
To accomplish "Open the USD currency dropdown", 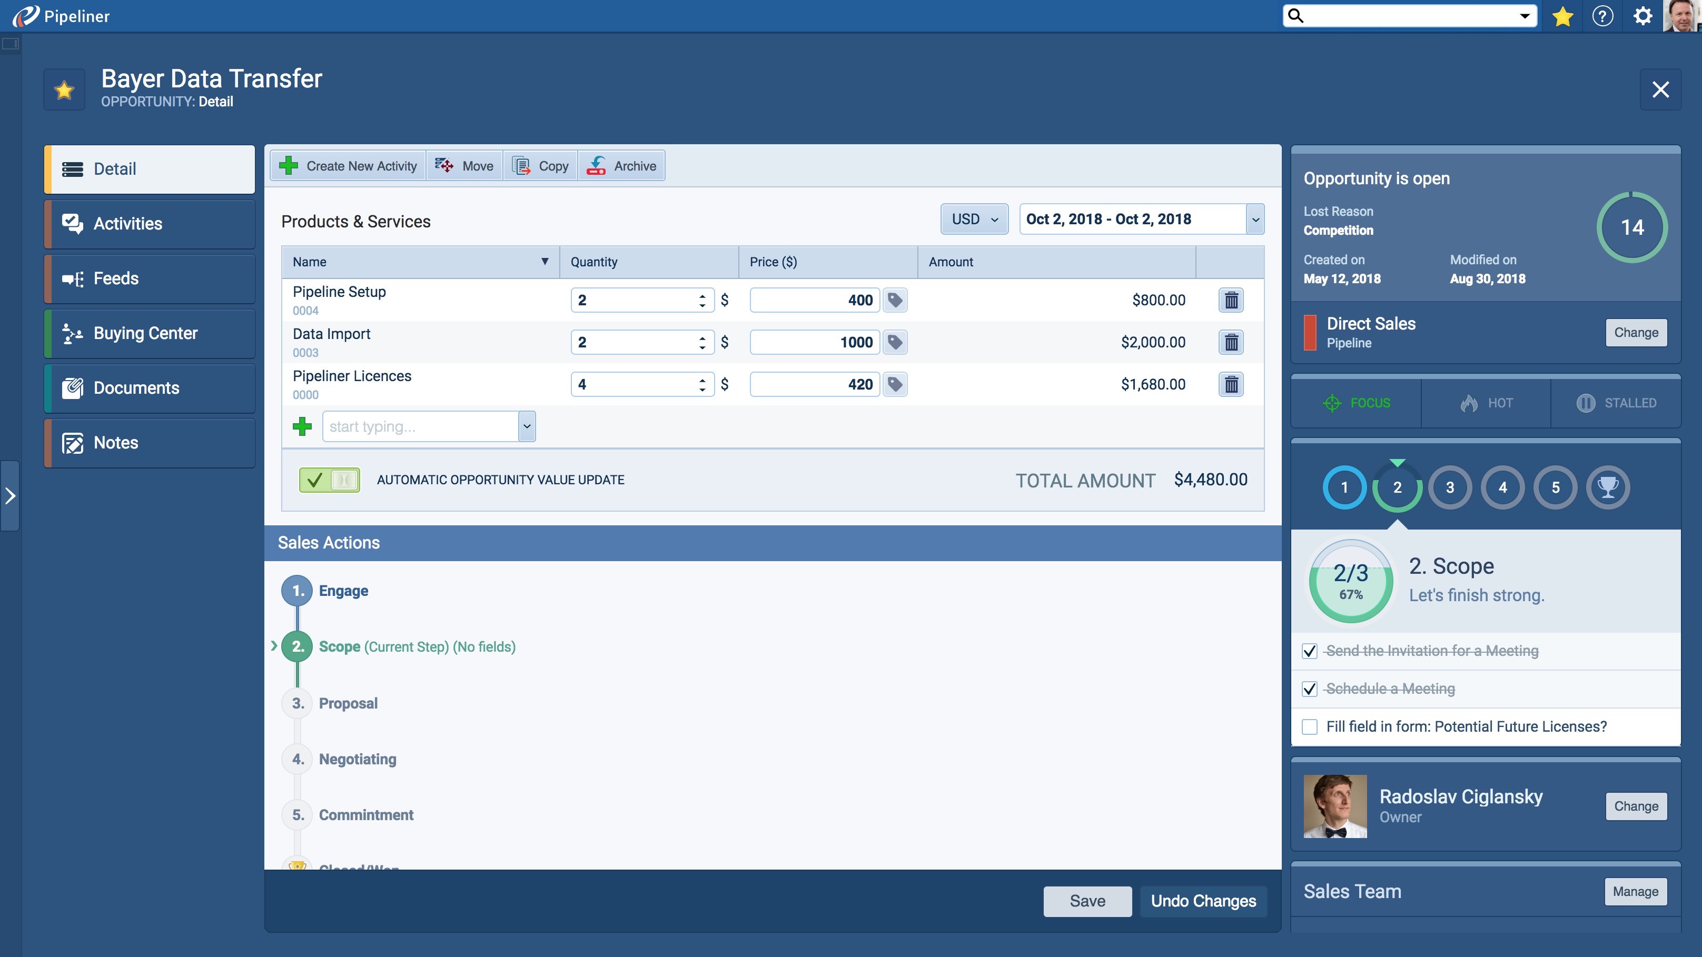I will (x=974, y=220).
